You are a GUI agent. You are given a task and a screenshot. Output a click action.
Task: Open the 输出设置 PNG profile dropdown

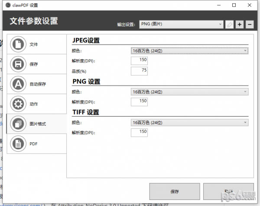pyautogui.click(x=181, y=24)
